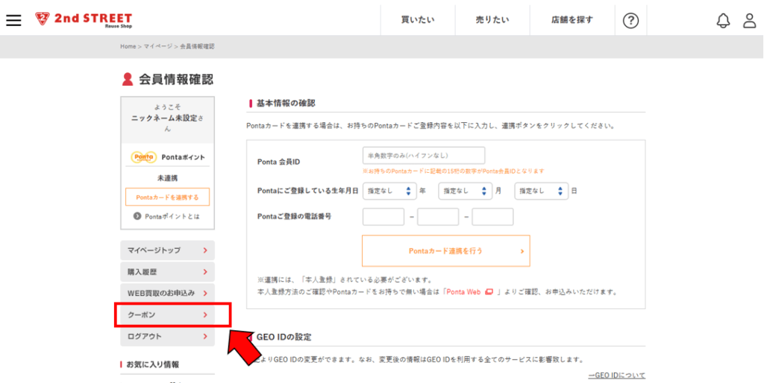Focus the Ponta 会員ID input field
Image resolution: width=764 pixels, height=383 pixels.
click(424, 155)
